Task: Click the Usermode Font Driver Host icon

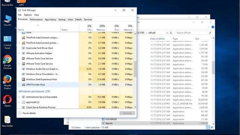Action: pos(23,48)
